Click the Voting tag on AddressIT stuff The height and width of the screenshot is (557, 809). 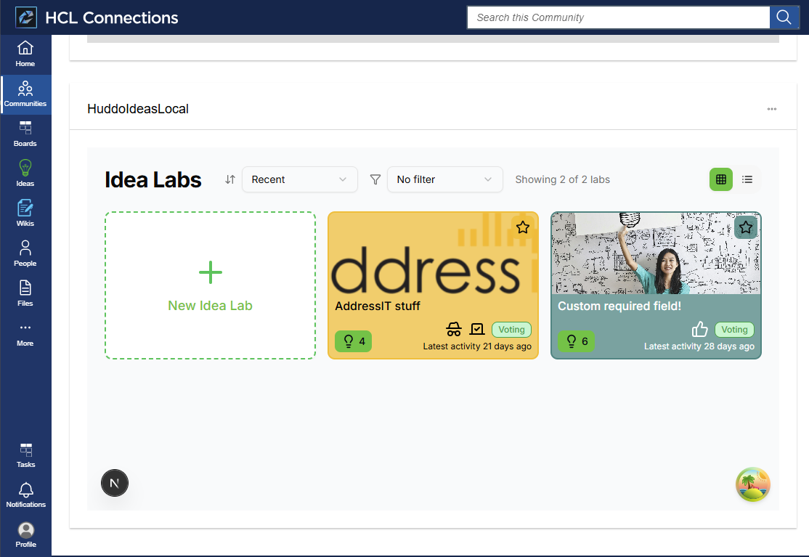coord(511,330)
